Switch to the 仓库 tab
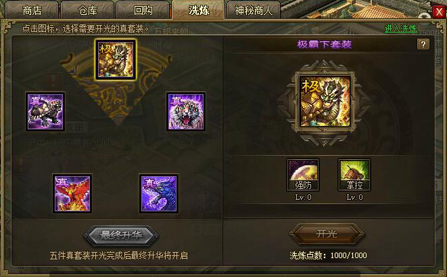 click(87, 10)
